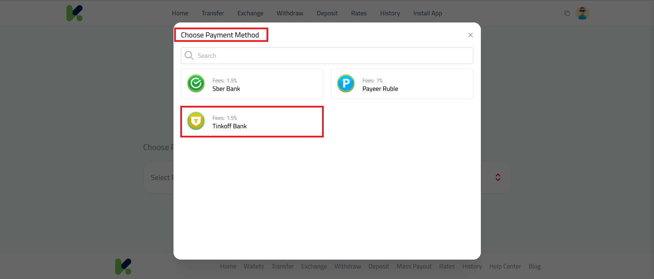The image size is (654, 279).
Task: Click the footer logo icon
Action: tap(123, 266)
